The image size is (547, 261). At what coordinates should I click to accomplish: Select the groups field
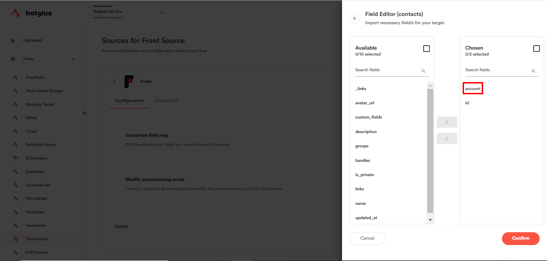362,146
